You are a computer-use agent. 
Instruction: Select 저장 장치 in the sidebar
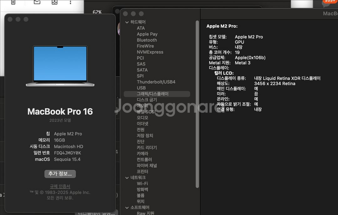[145, 136]
